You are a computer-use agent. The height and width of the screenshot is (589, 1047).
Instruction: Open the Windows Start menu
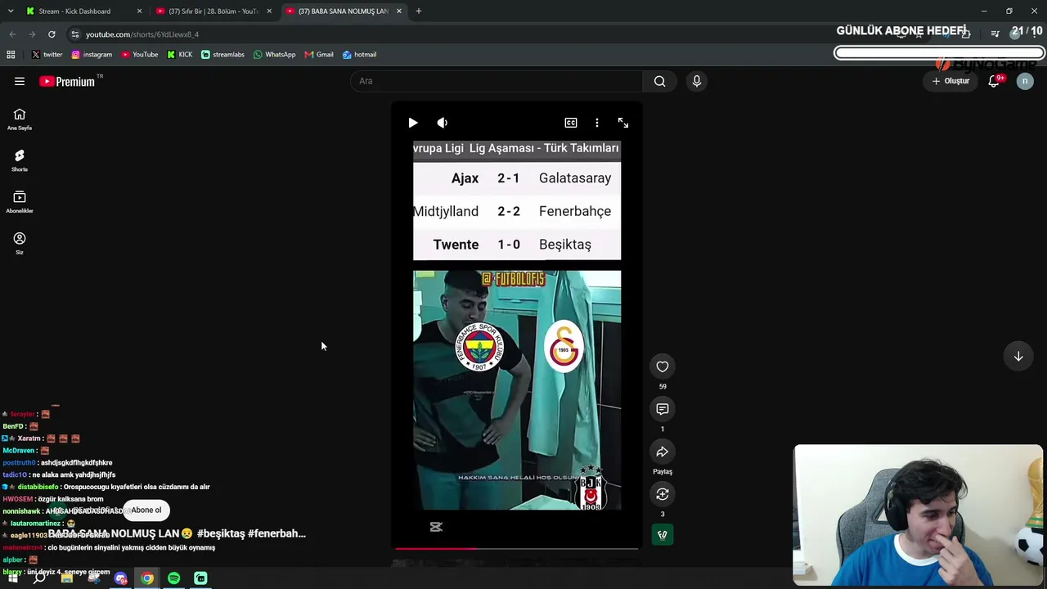pos(12,578)
